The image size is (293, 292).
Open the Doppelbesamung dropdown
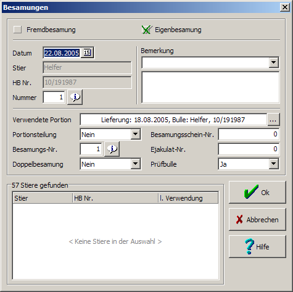coord(136,164)
